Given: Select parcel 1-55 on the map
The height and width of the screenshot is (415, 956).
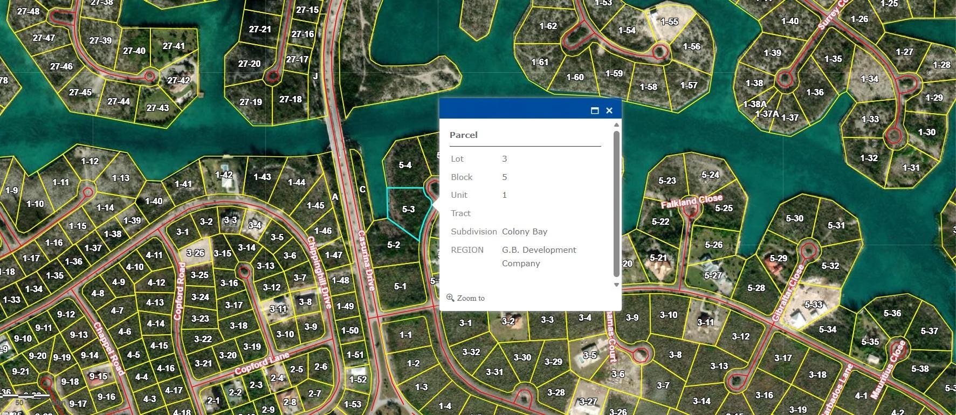Looking at the screenshot, I should click(669, 22).
